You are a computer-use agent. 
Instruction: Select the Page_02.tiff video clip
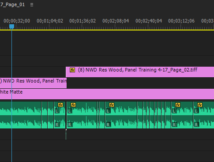[140, 72]
